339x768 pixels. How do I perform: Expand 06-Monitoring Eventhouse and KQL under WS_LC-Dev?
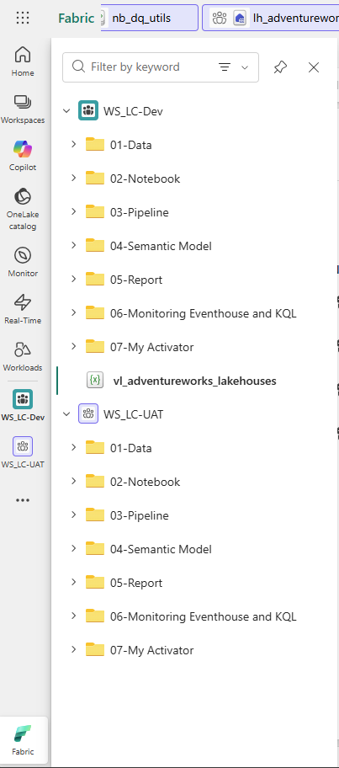74,313
